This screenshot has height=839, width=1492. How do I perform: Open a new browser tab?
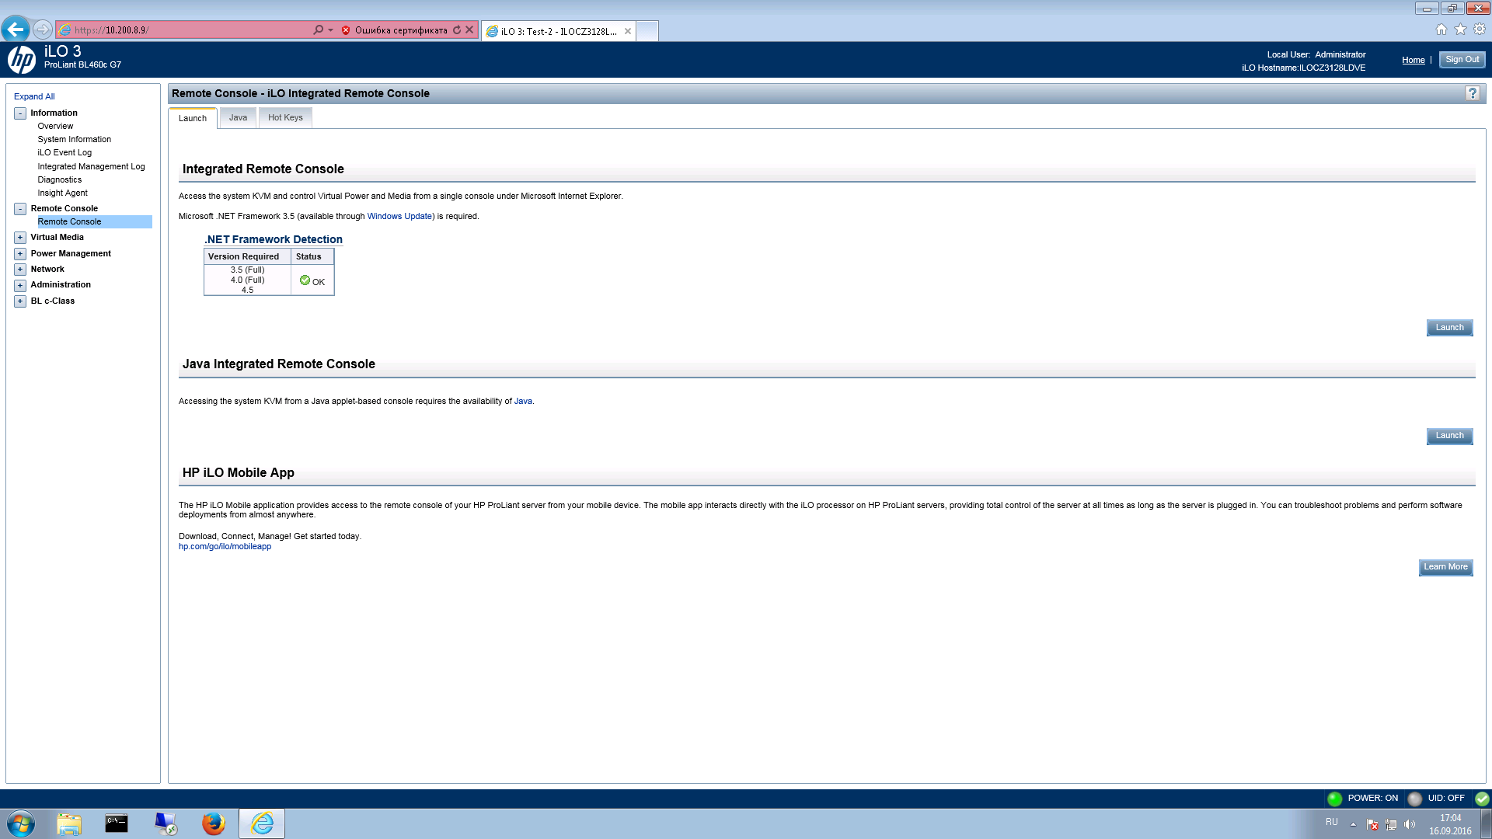pos(647,31)
